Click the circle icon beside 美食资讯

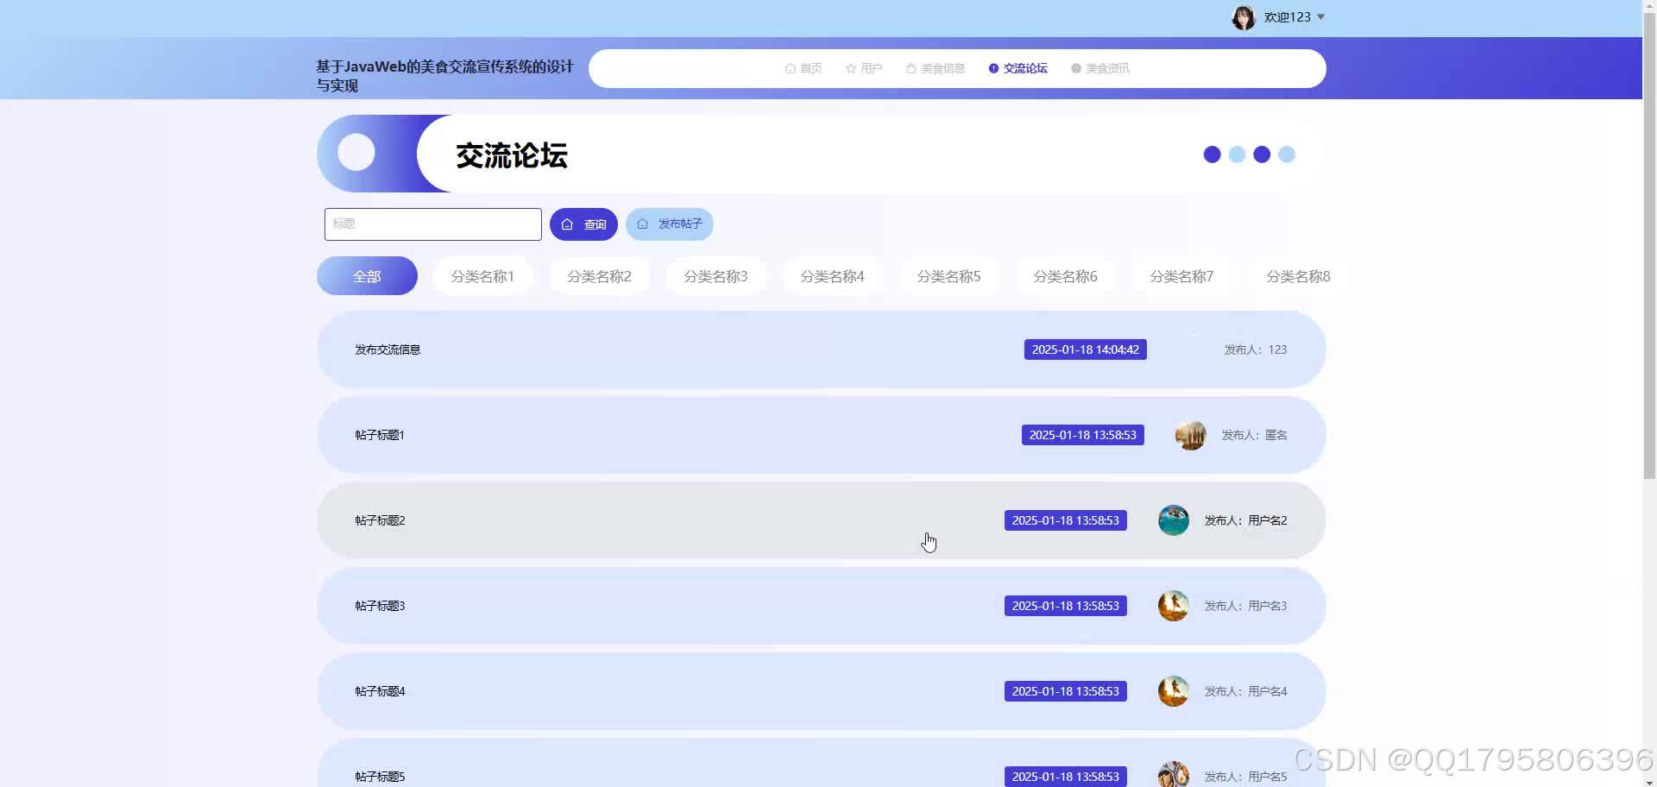[x=1075, y=68]
